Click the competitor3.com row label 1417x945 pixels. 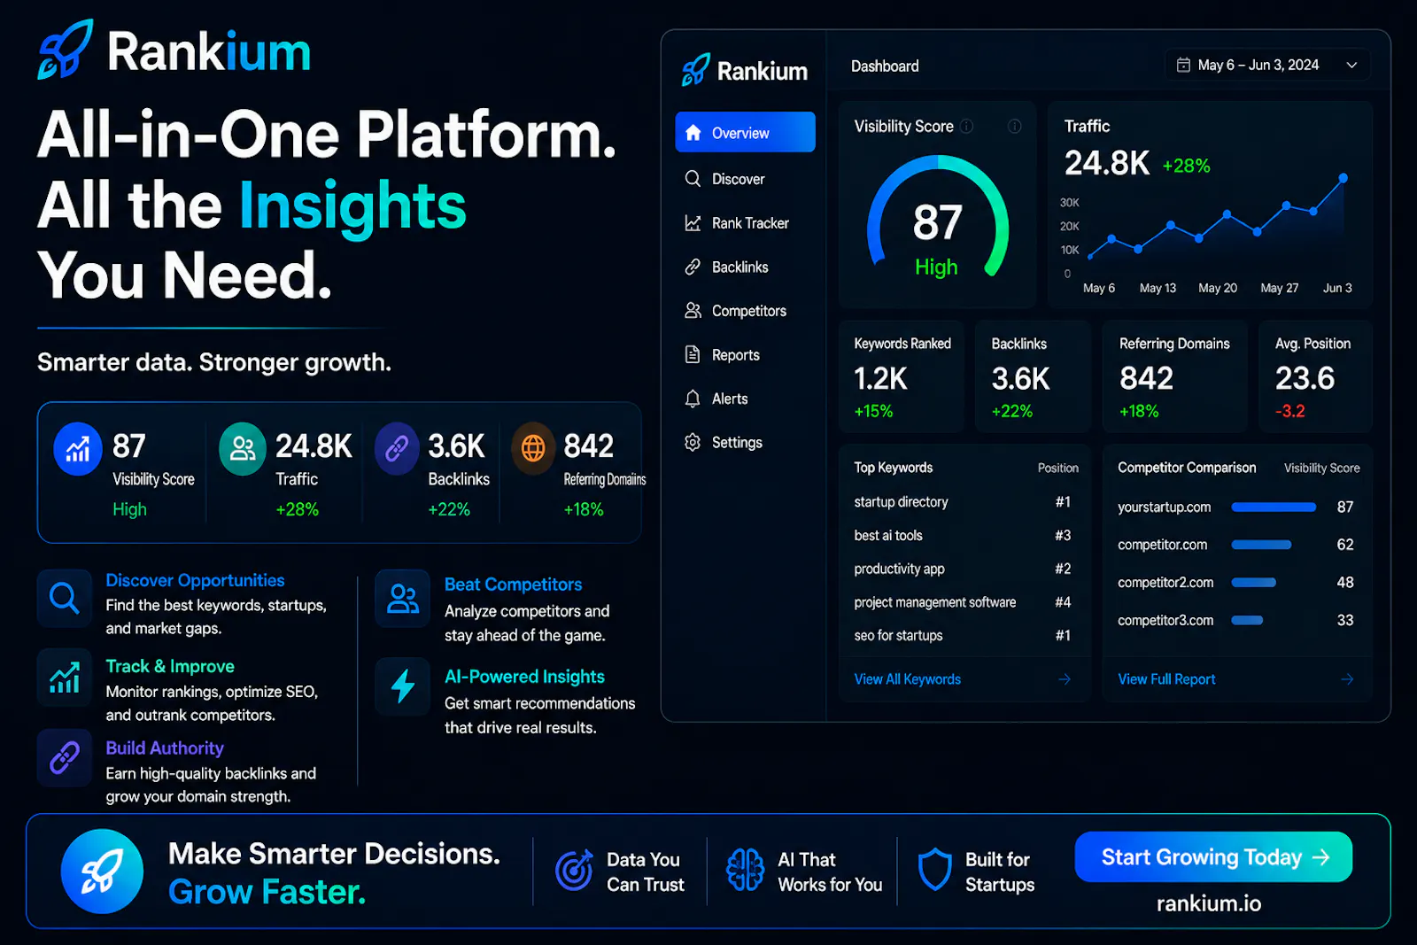pos(1165,621)
